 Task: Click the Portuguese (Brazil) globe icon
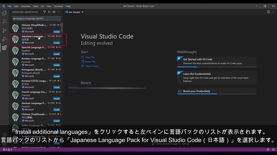pos(16,73)
